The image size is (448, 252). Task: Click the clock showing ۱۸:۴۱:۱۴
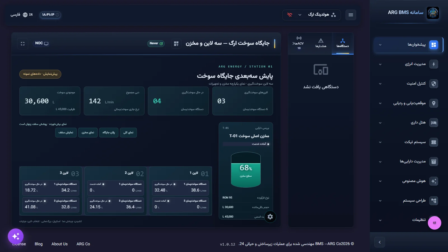pyautogui.click(x=50, y=15)
